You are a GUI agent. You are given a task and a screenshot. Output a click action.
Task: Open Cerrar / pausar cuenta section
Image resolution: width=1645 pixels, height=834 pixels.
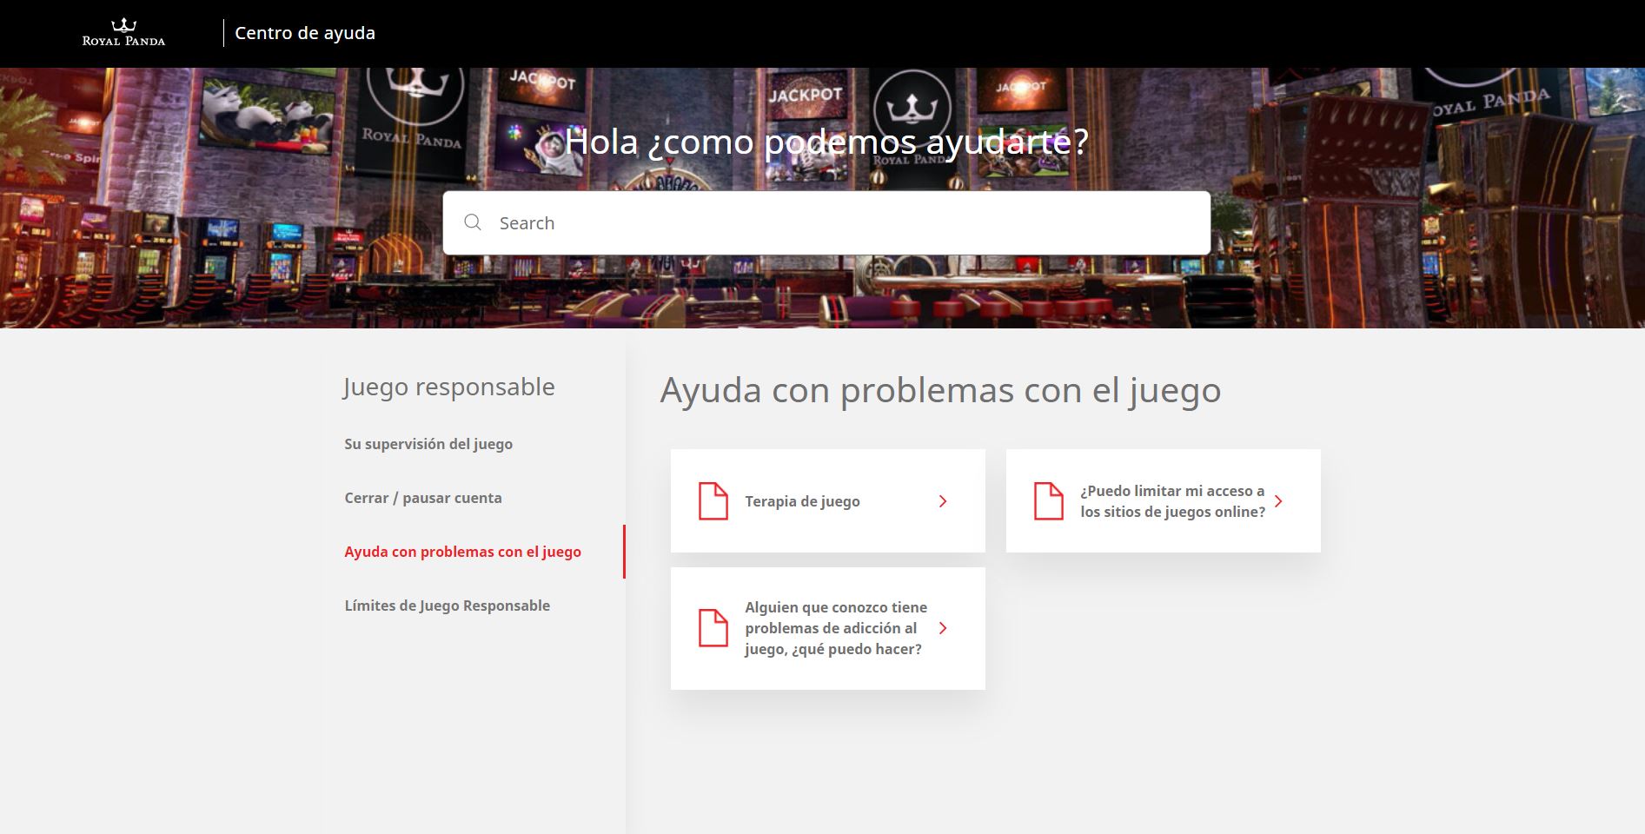click(423, 498)
